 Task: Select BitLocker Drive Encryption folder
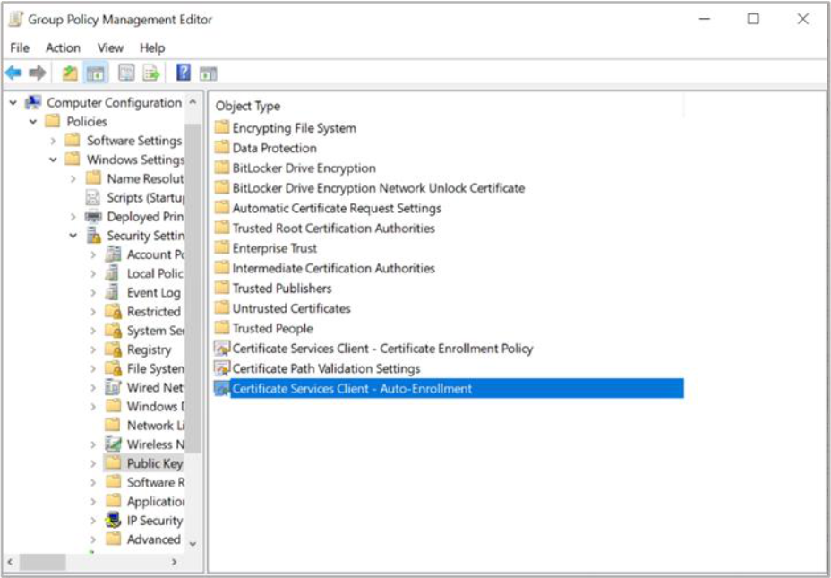click(x=304, y=168)
